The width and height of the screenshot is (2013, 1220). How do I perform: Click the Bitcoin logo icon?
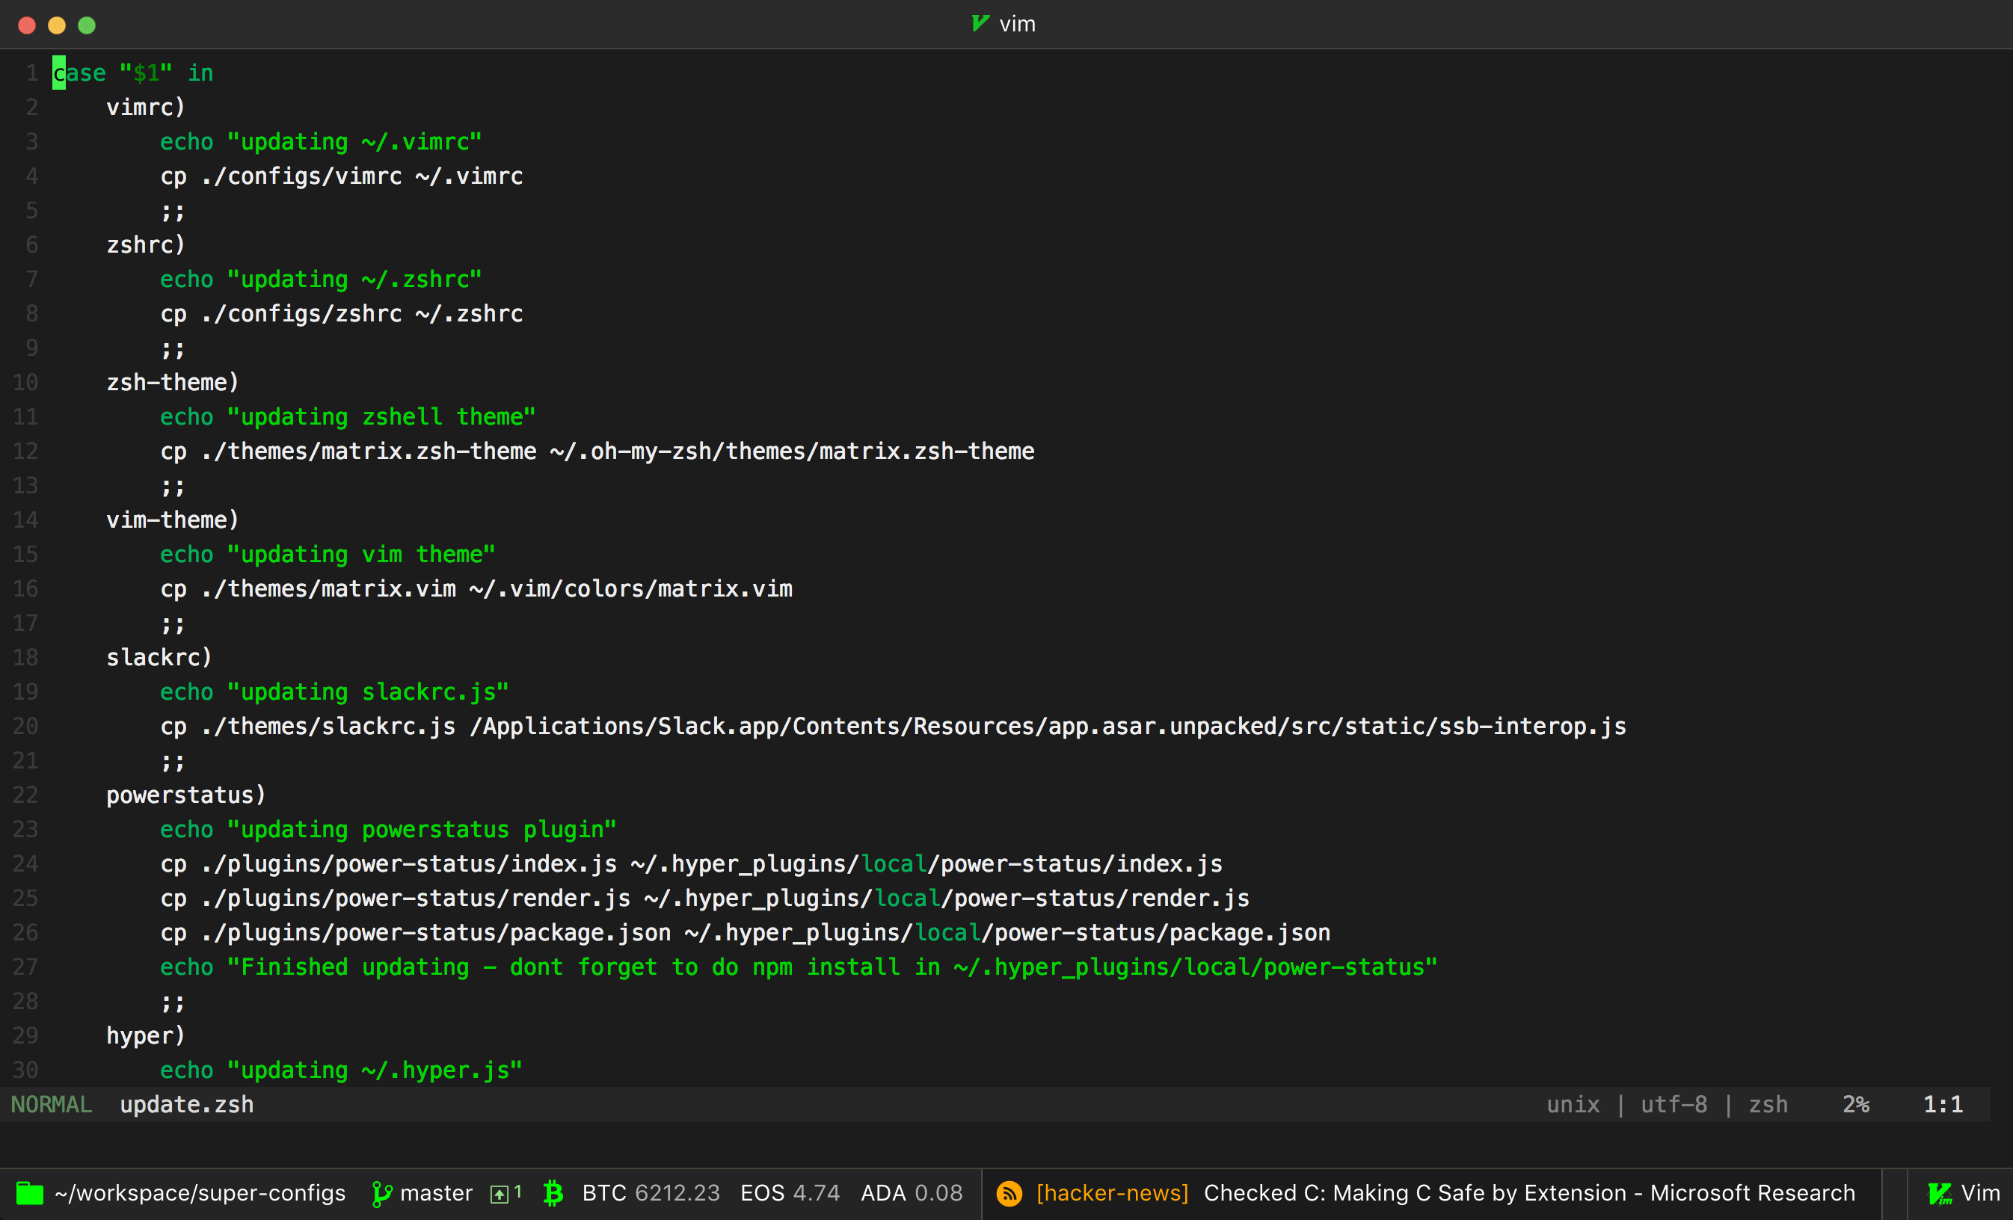[553, 1193]
